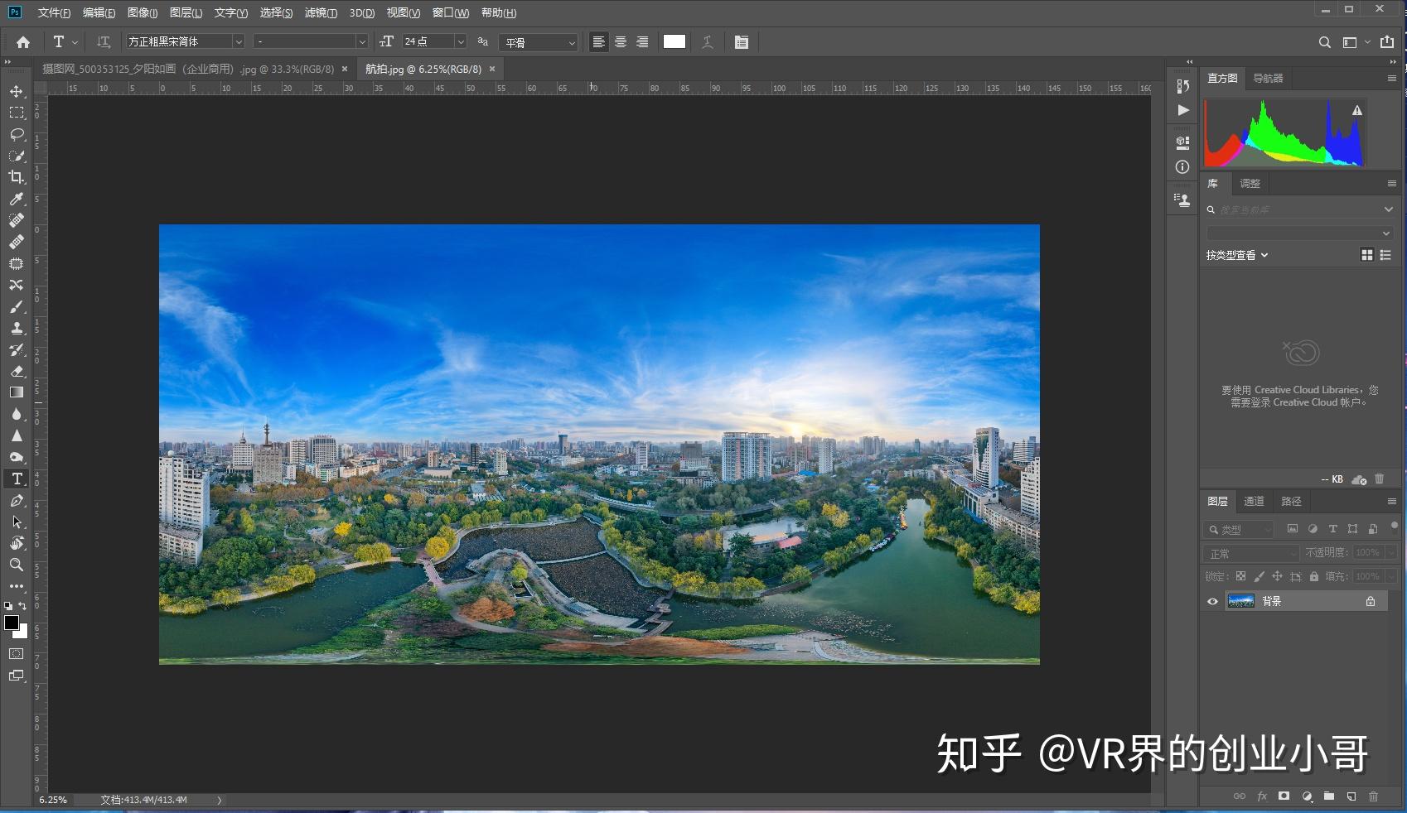Toggle lock position icon

click(1277, 576)
